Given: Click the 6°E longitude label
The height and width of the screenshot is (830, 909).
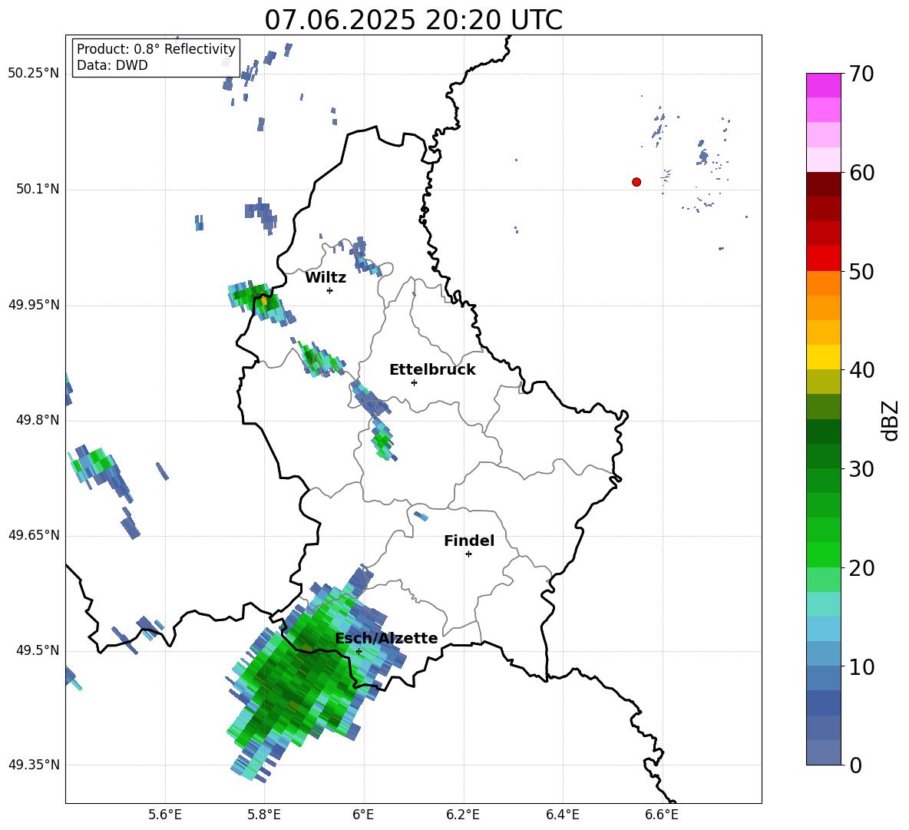Looking at the screenshot, I should click(x=363, y=815).
